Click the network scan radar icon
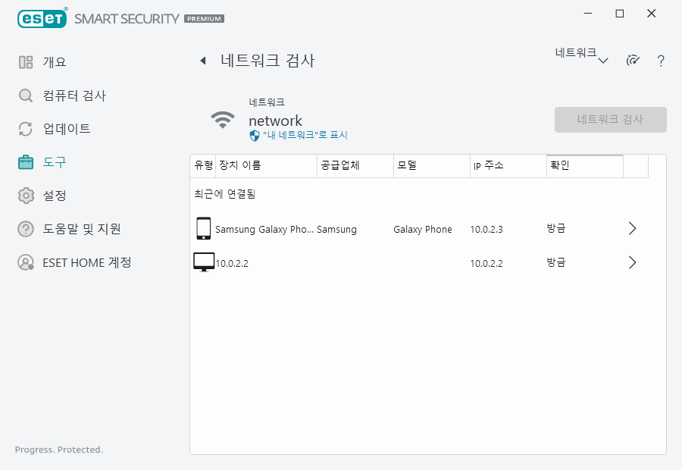Screen dimensions: 682x470 point(633,61)
